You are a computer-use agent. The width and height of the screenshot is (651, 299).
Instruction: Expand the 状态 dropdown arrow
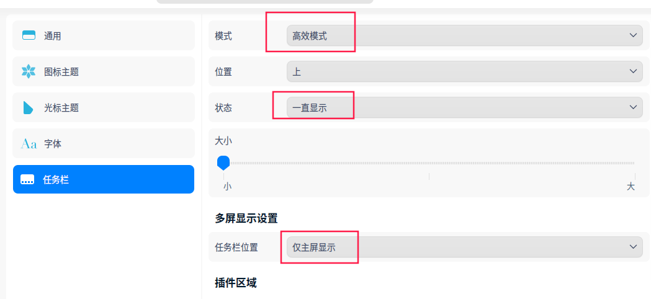[633, 107]
